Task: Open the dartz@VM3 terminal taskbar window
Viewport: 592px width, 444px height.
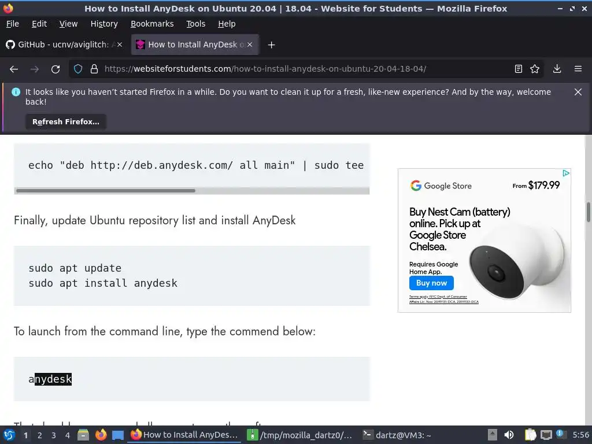Action: pyautogui.click(x=397, y=435)
